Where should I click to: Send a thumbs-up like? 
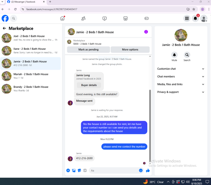click(x=148, y=171)
